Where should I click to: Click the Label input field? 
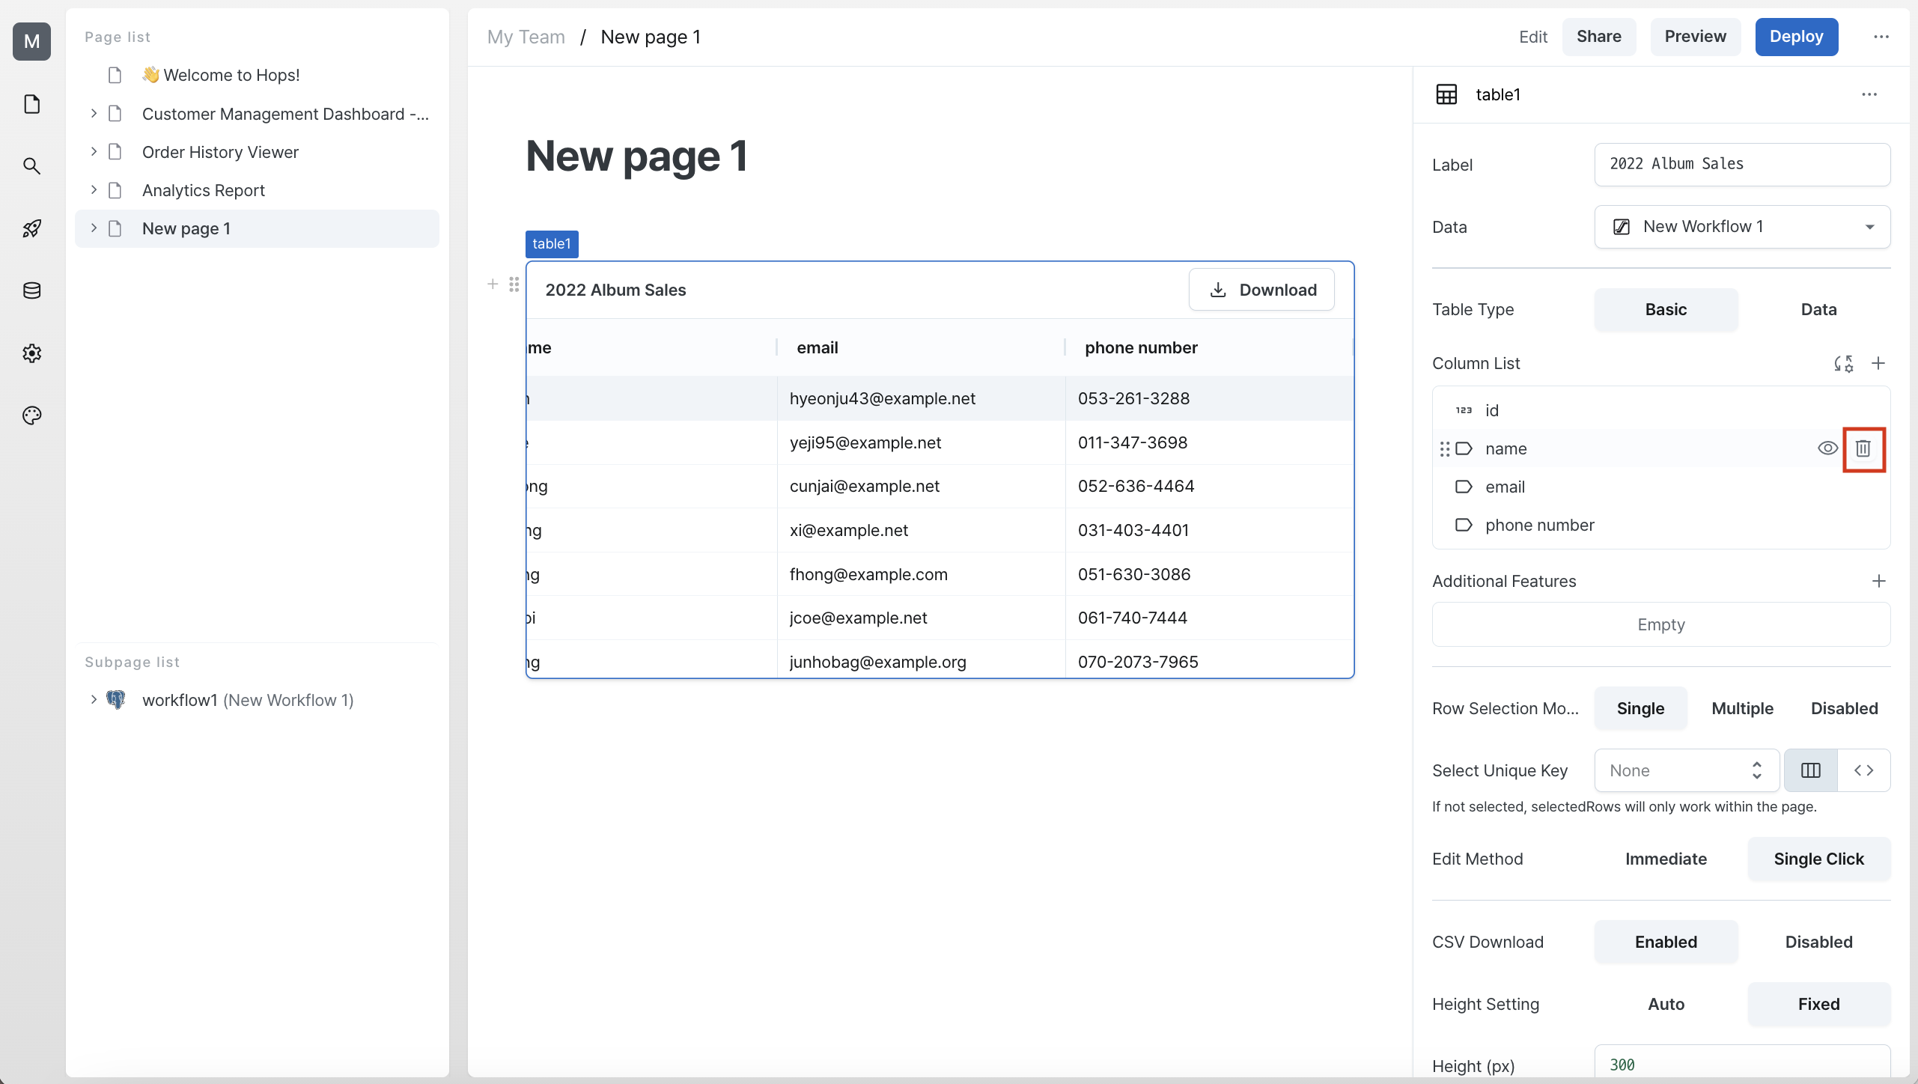pyautogui.click(x=1742, y=165)
